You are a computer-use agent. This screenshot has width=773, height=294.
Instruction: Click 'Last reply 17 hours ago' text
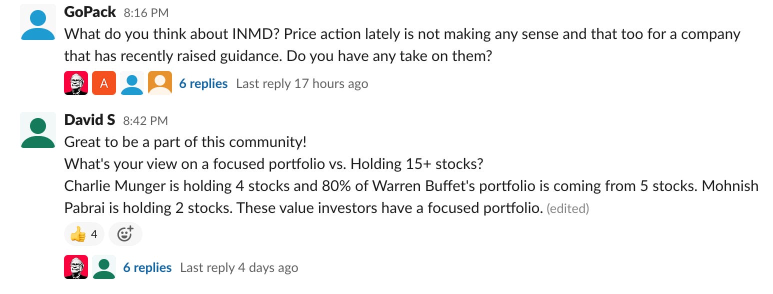pos(302,83)
